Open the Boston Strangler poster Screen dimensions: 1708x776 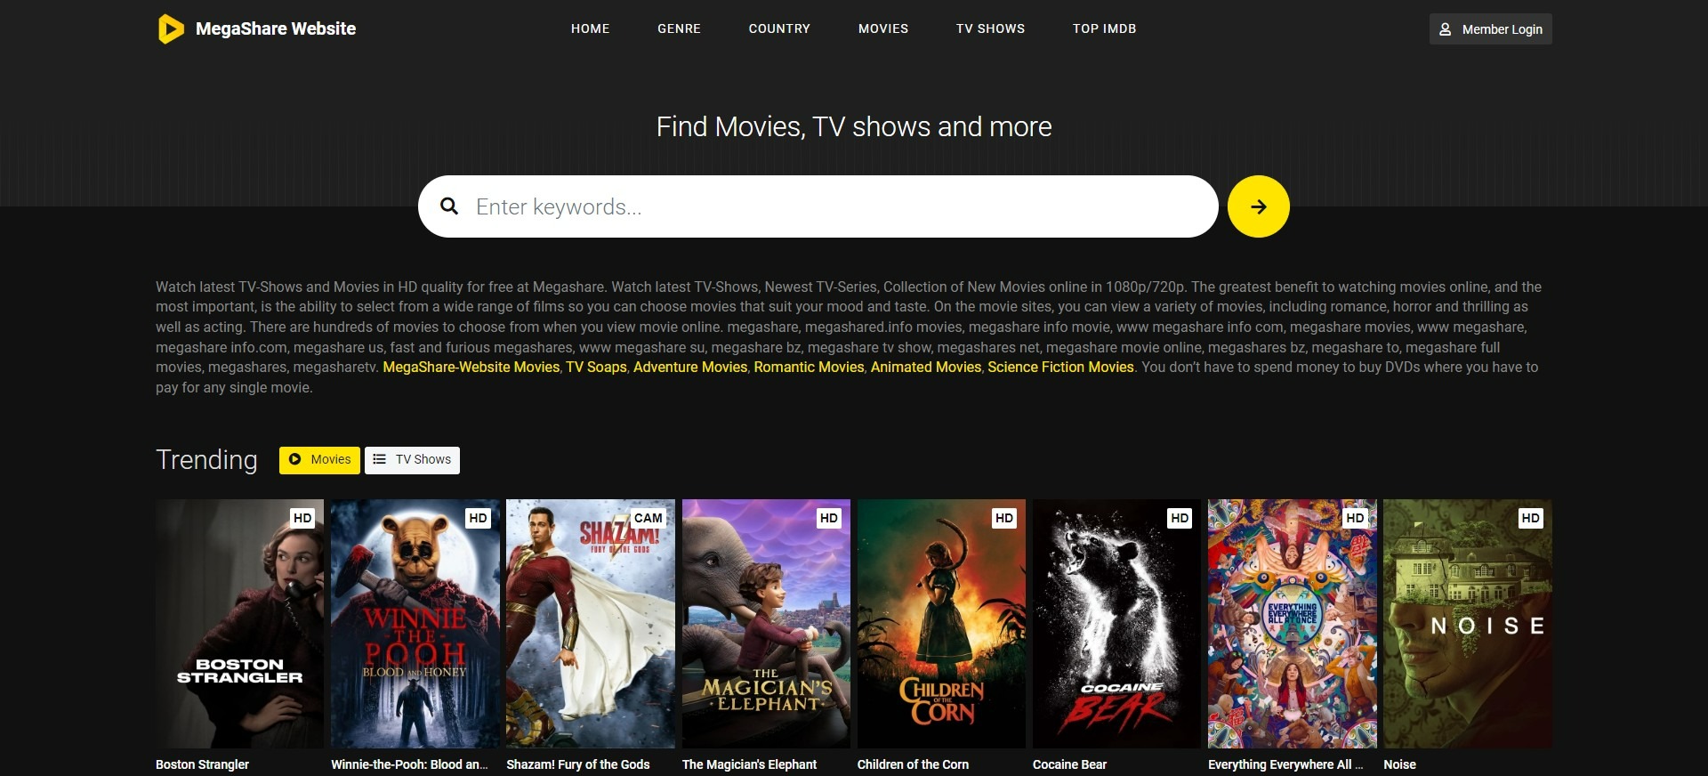[x=239, y=624]
